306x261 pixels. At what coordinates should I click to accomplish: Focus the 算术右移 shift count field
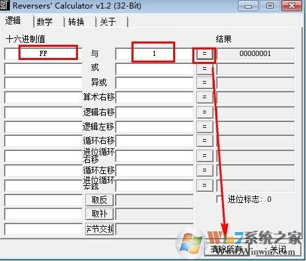154,97
